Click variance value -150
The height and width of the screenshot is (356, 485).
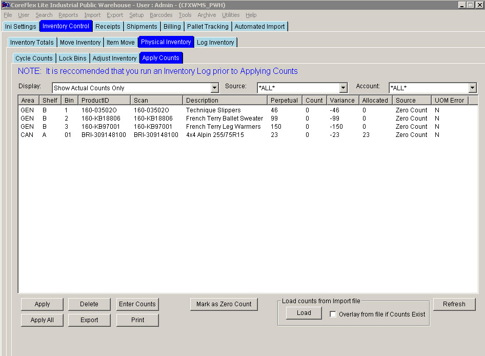pos(336,127)
